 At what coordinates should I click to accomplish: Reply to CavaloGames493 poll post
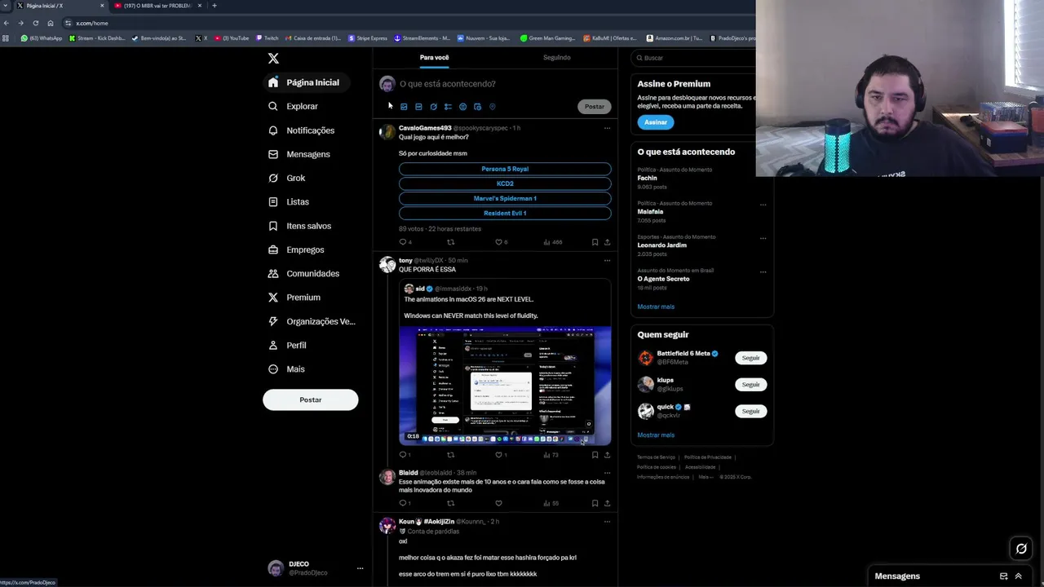[x=403, y=242]
